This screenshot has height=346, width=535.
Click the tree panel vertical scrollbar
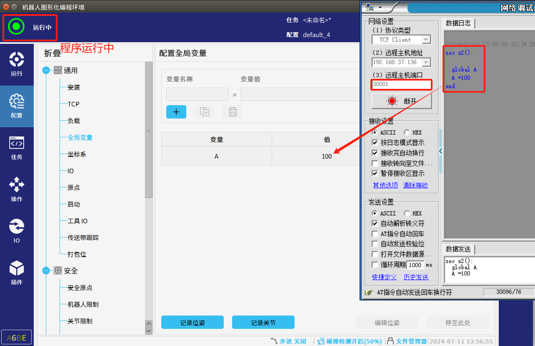[x=149, y=130]
